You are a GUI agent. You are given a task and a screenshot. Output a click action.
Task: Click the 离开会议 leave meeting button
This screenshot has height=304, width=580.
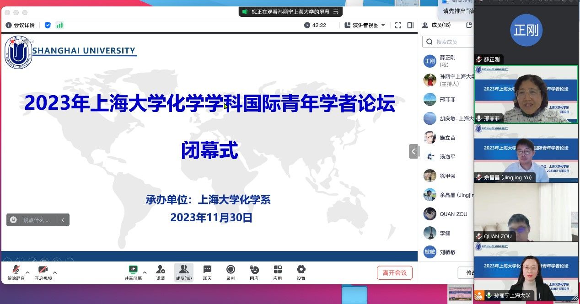pyautogui.click(x=394, y=272)
